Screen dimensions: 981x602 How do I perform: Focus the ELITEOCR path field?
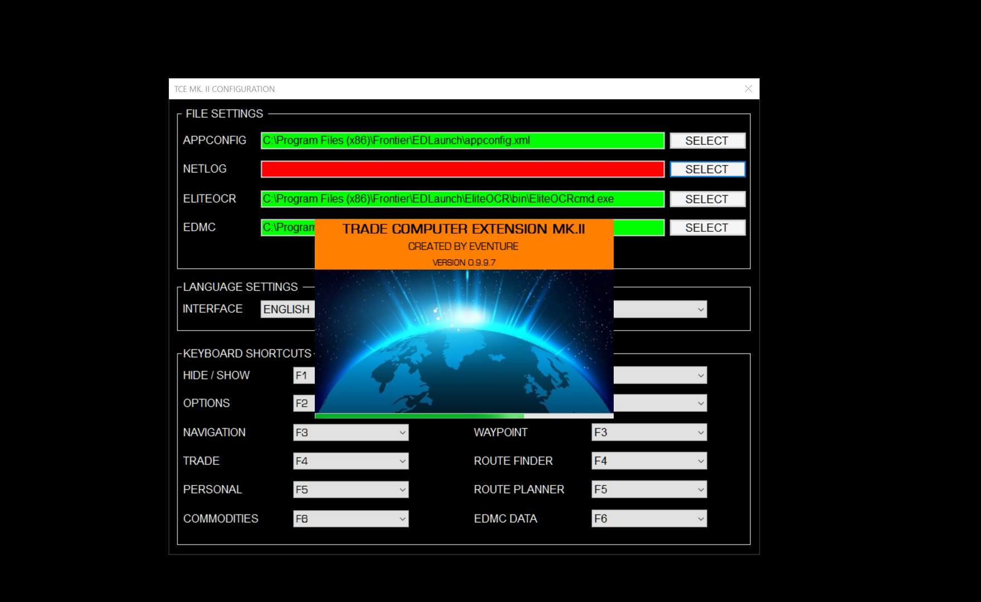[x=462, y=199]
